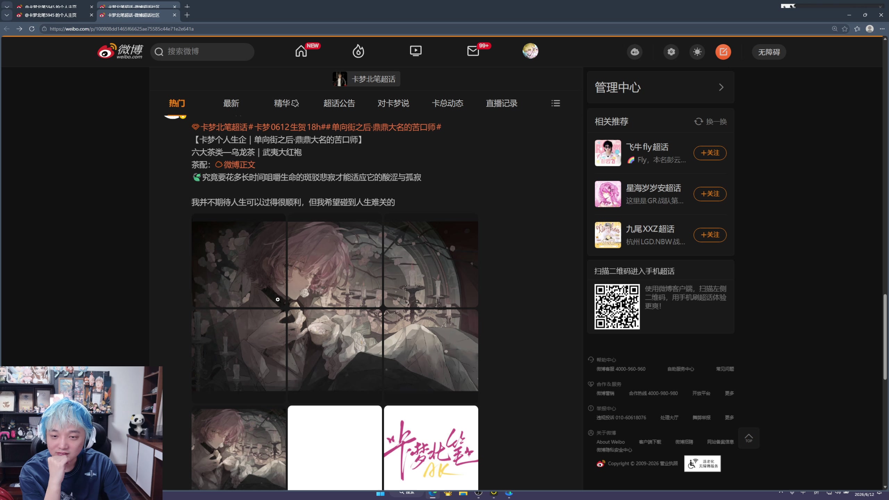Open the blank white post image
Image resolution: width=889 pixels, height=500 pixels.
[335, 448]
